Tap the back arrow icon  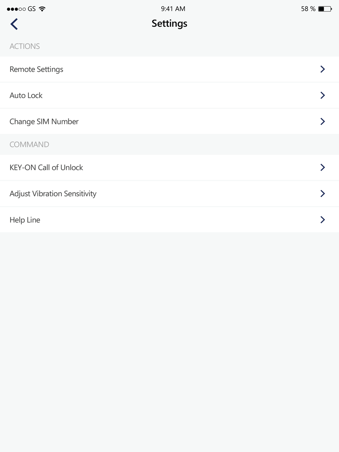(14, 24)
